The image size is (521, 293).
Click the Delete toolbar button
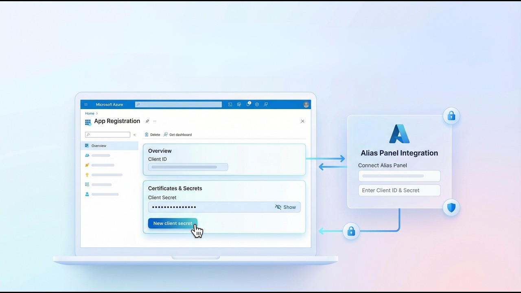pos(153,135)
